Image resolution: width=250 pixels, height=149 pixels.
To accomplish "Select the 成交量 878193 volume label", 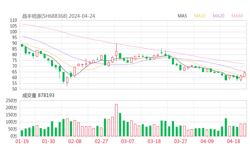I will click(38, 95).
